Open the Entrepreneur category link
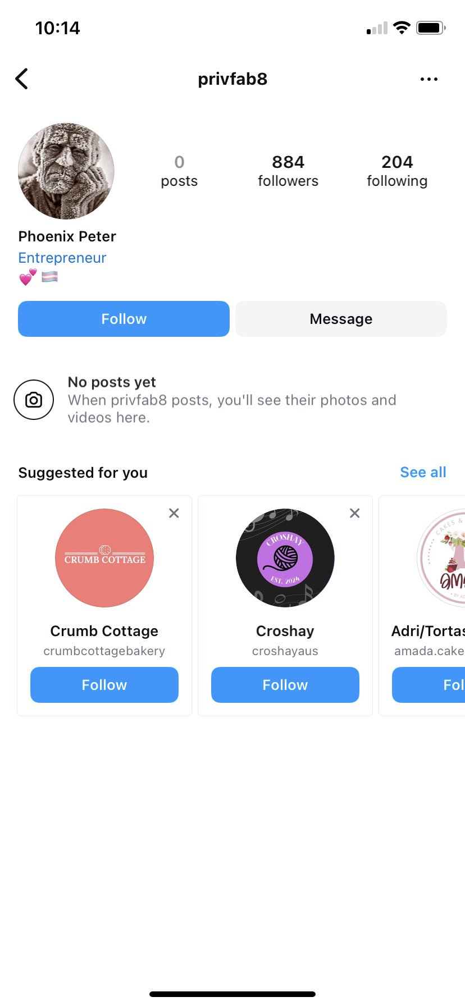 click(x=62, y=258)
